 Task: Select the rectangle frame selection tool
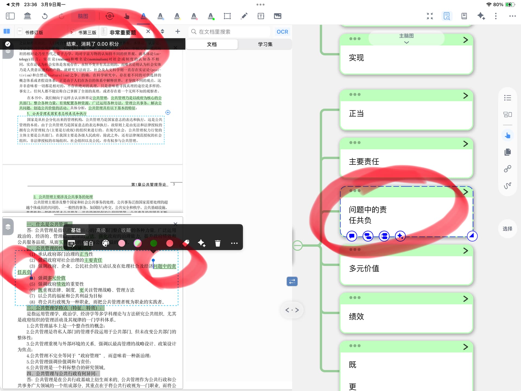227,16
